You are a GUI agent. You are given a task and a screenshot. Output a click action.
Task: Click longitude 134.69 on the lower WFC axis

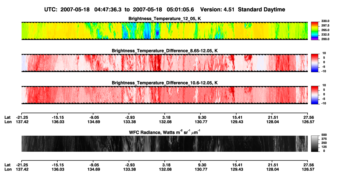pyautogui.click(x=93, y=169)
